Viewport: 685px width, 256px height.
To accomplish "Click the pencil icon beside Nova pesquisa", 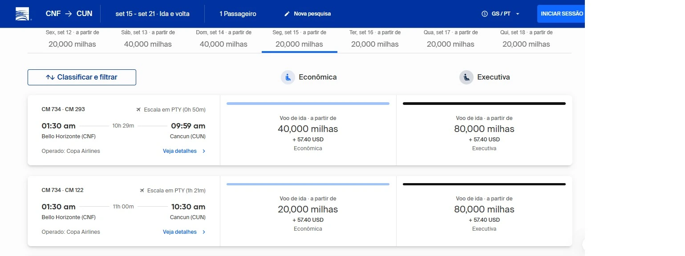I will point(287,14).
